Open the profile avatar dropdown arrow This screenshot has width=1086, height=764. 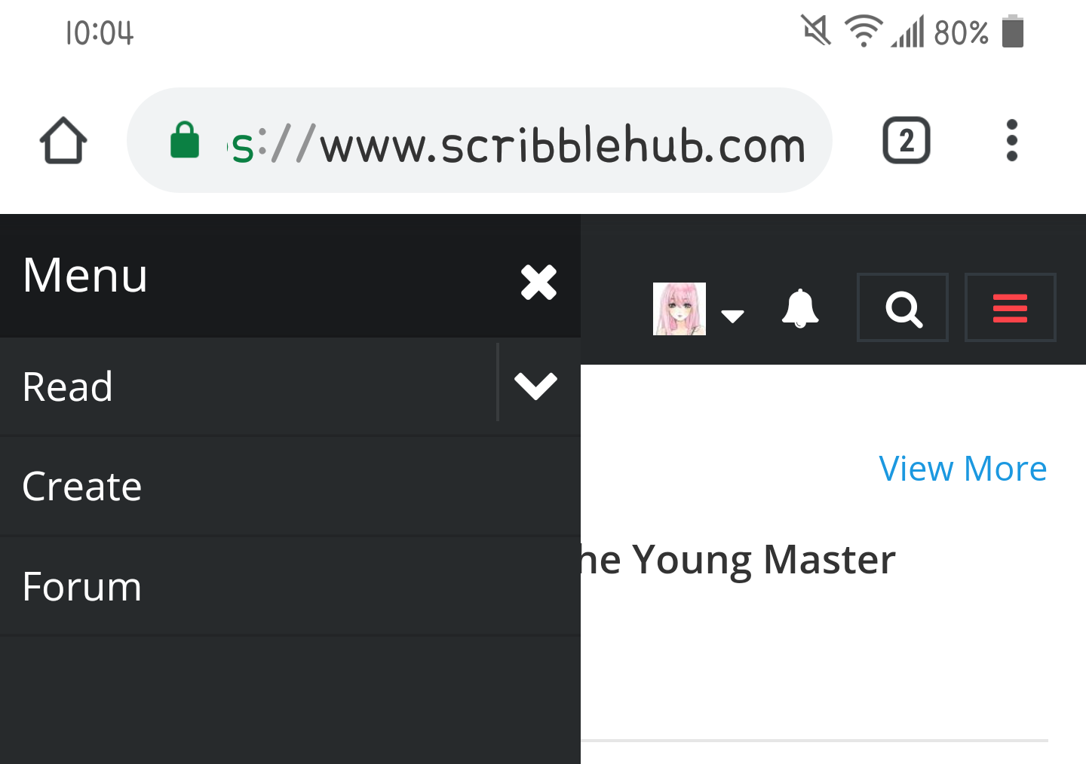733,316
